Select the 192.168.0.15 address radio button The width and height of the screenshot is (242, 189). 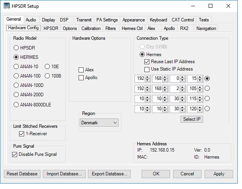pyautogui.click(x=207, y=78)
